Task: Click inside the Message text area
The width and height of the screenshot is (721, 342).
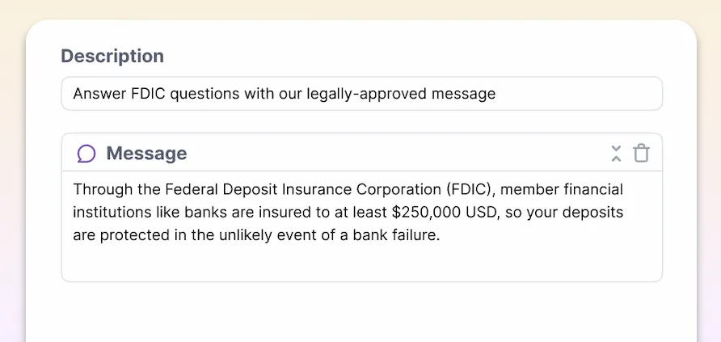Action: point(362,226)
